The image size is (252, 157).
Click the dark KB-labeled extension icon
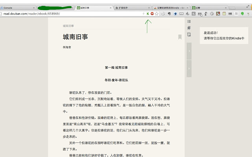click(230, 14)
